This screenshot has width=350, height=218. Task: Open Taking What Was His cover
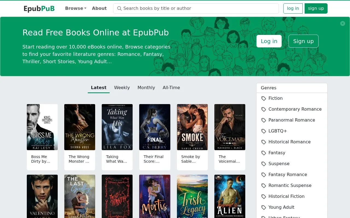point(117,127)
